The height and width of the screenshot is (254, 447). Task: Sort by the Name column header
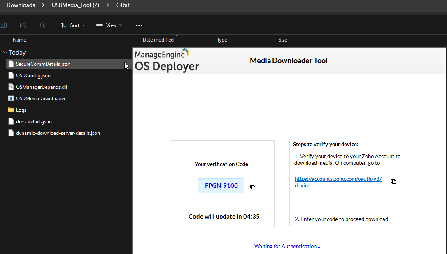tap(19, 40)
